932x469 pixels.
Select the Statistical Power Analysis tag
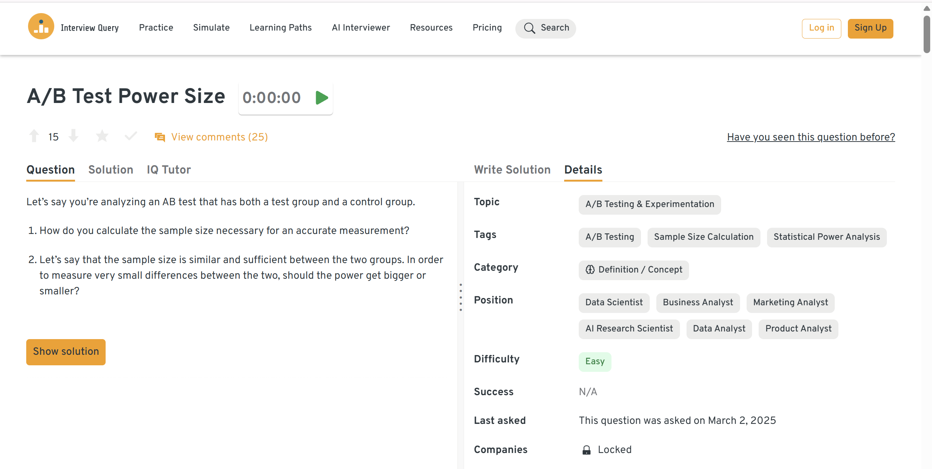point(826,237)
